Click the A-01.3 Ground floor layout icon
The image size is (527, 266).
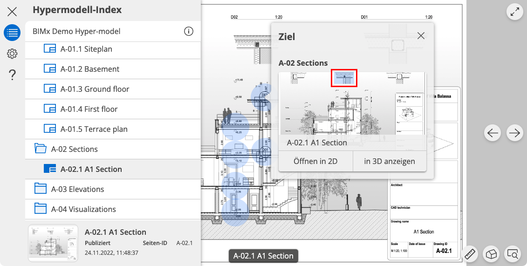50,89
